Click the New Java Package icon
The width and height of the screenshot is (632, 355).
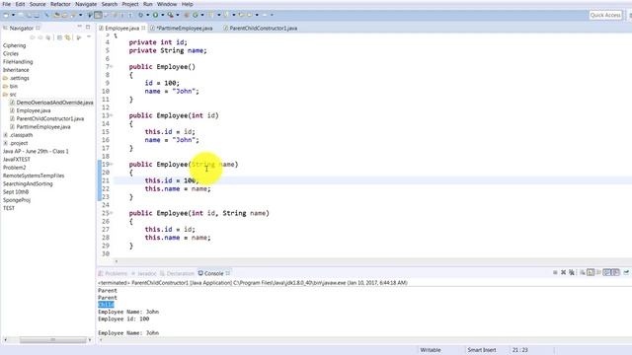[187, 15]
